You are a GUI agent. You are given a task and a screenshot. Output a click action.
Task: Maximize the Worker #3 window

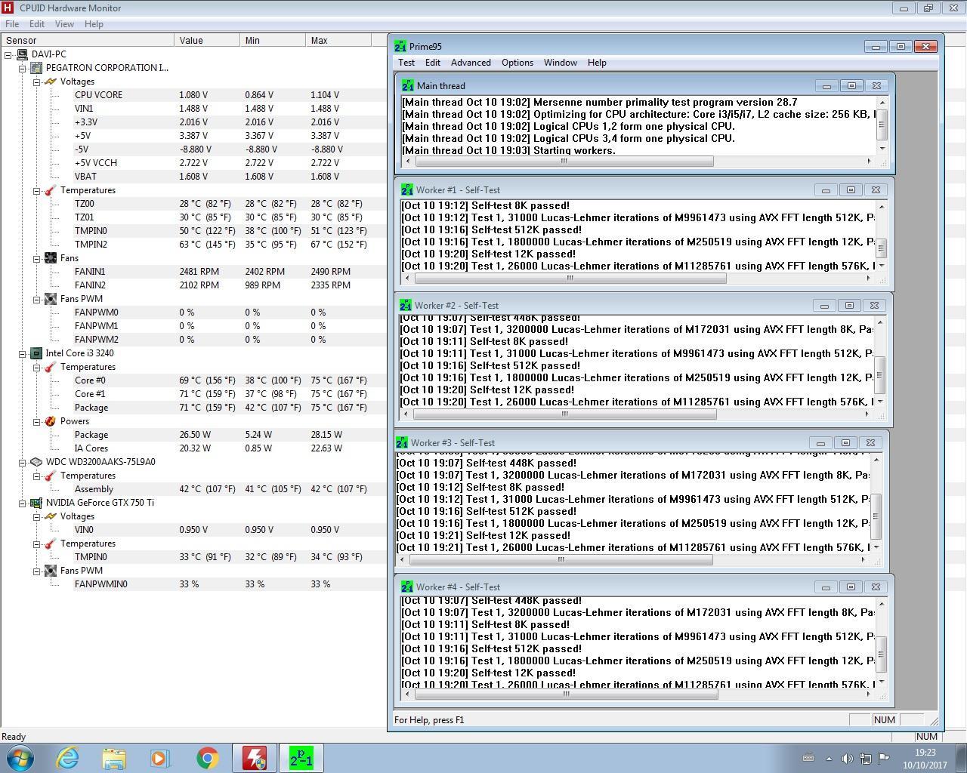pos(845,443)
